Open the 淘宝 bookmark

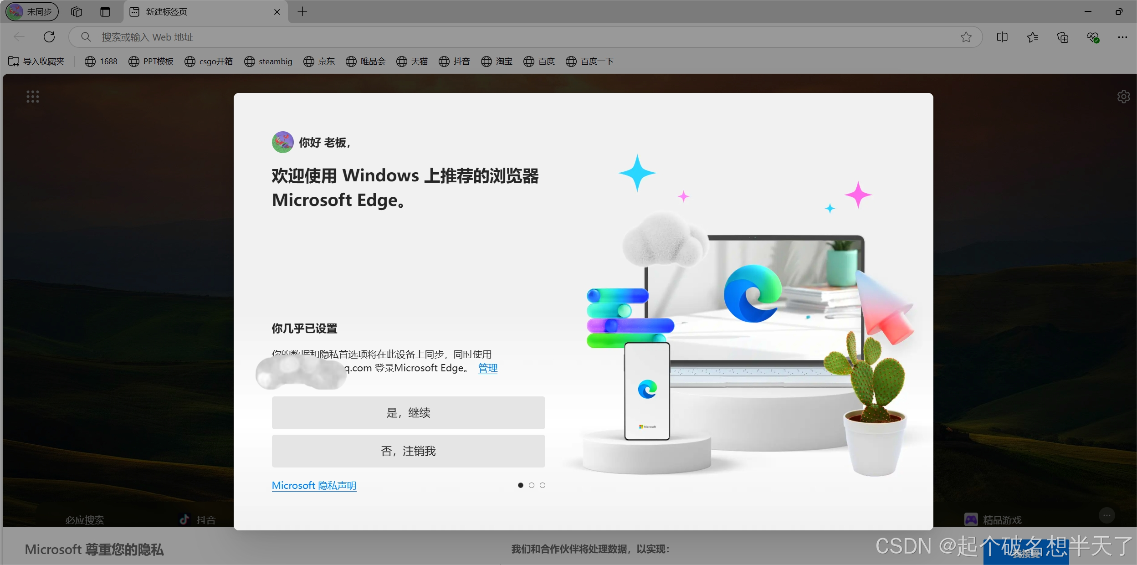pyautogui.click(x=497, y=61)
